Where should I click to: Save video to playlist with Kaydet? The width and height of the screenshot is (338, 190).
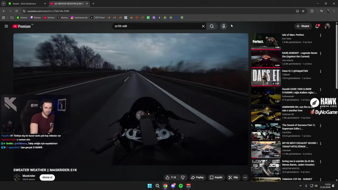click(216, 177)
